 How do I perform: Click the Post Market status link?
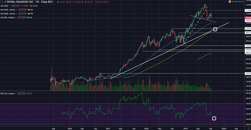(238, 2)
